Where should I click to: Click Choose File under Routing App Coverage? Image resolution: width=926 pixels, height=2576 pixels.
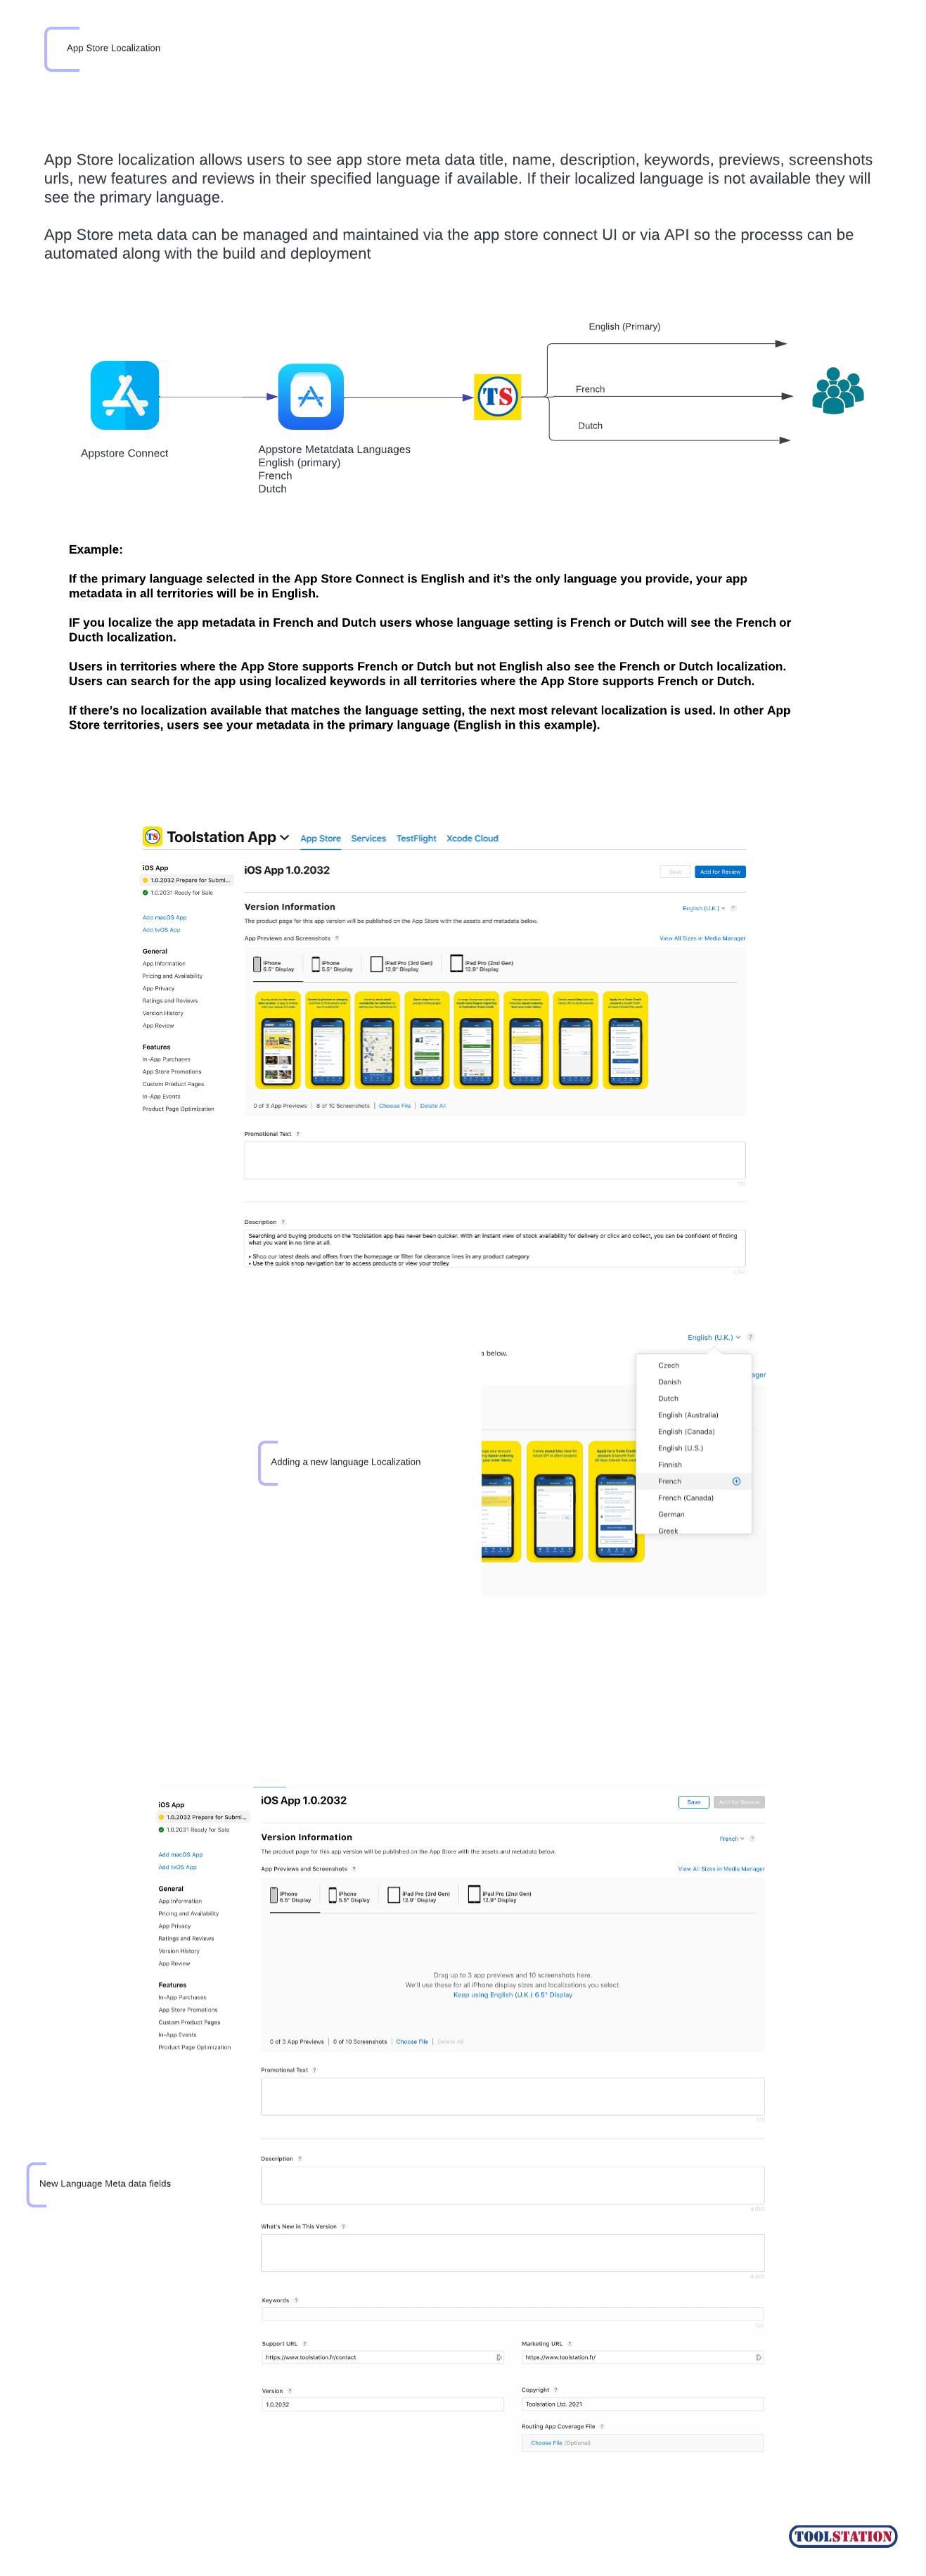click(x=546, y=2442)
